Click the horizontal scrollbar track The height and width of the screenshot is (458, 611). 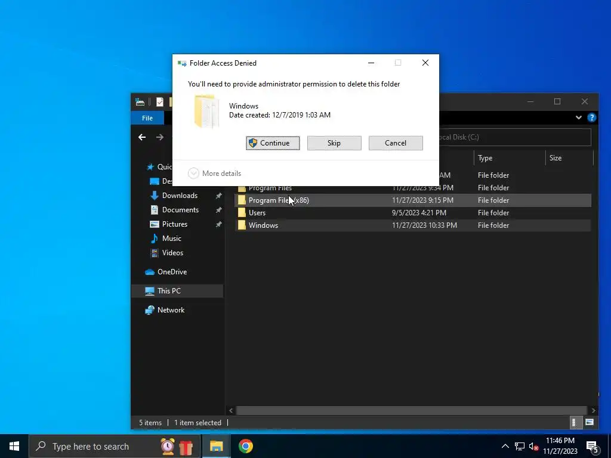click(x=412, y=410)
